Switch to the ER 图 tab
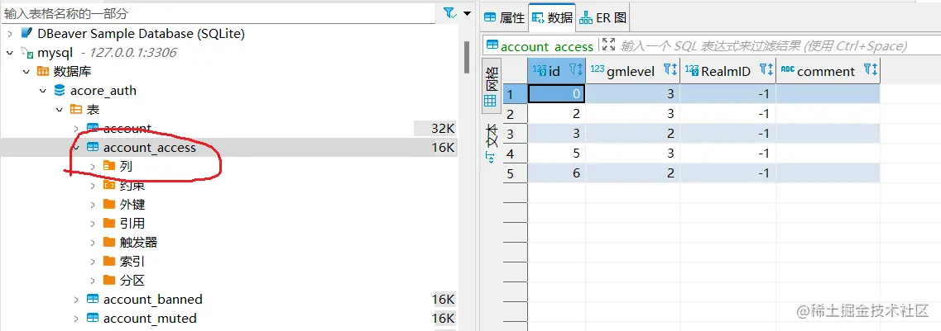The width and height of the screenshot is (941, 331). [603, 18]
